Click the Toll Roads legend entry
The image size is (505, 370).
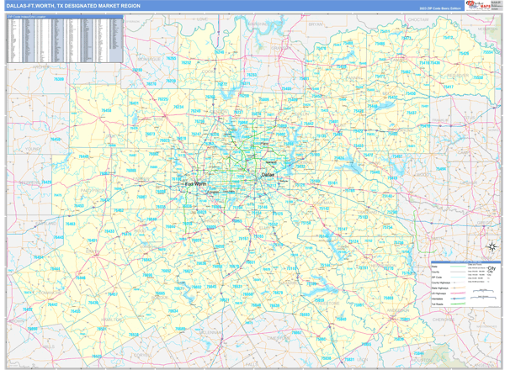449,304
